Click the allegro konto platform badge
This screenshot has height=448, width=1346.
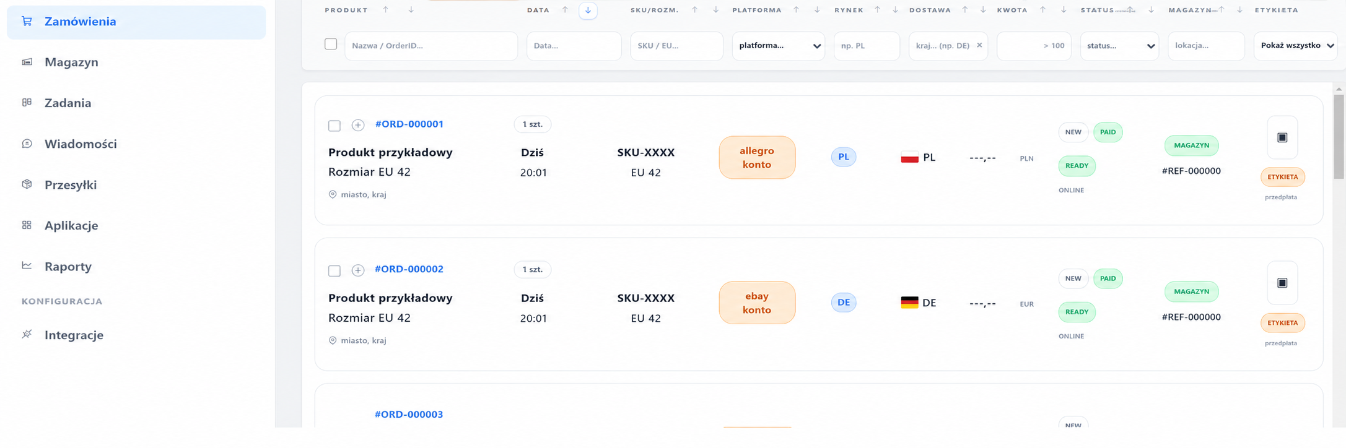coord(757,158)
